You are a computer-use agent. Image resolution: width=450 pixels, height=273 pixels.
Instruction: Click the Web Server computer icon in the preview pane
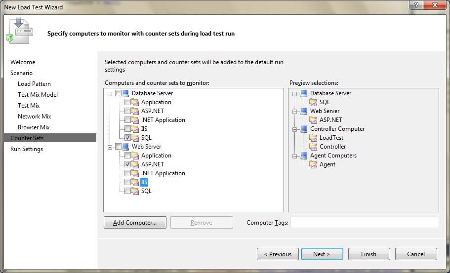tap(304, 111)
